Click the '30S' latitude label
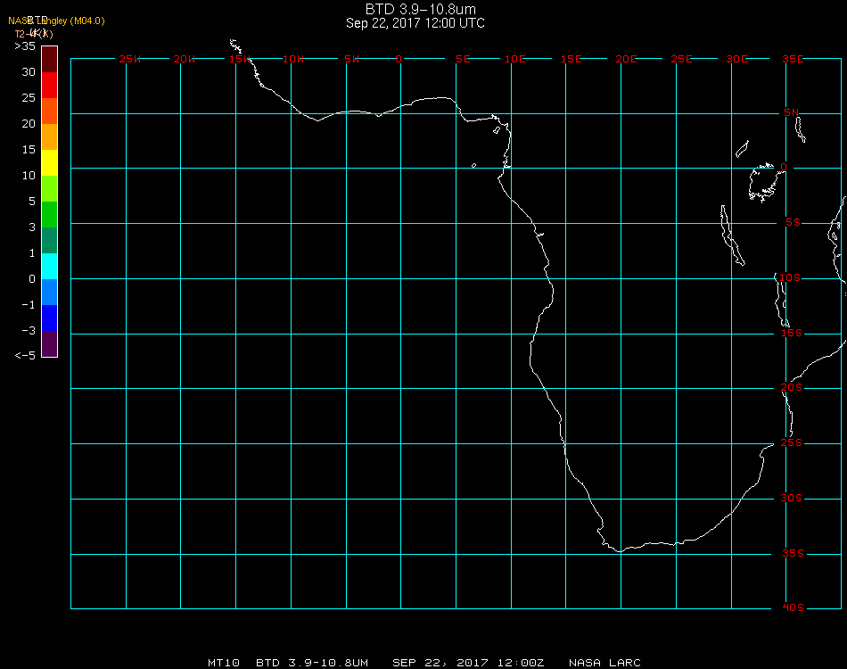847x669 pixels. coord(792,498)
